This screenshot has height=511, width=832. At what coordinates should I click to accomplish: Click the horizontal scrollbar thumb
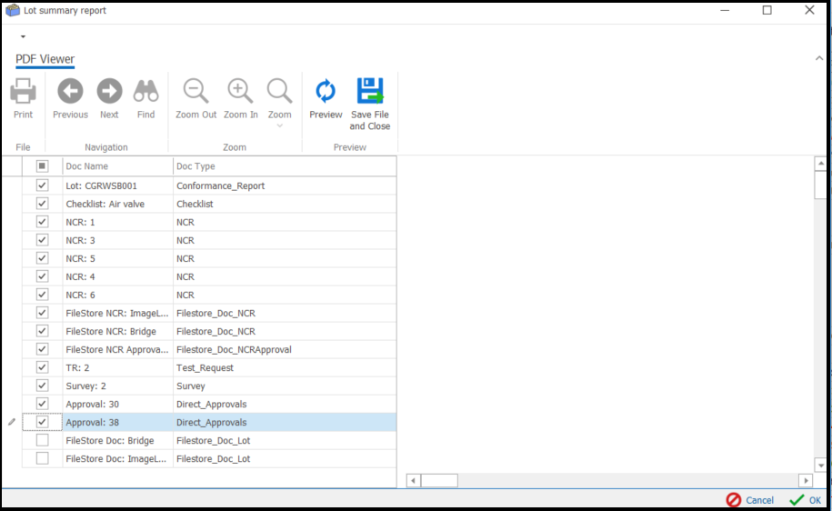click(x=439, y=480)
